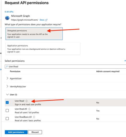Click the Permission column header
Viewport: 126px width, 137px height.
point(15,71)
